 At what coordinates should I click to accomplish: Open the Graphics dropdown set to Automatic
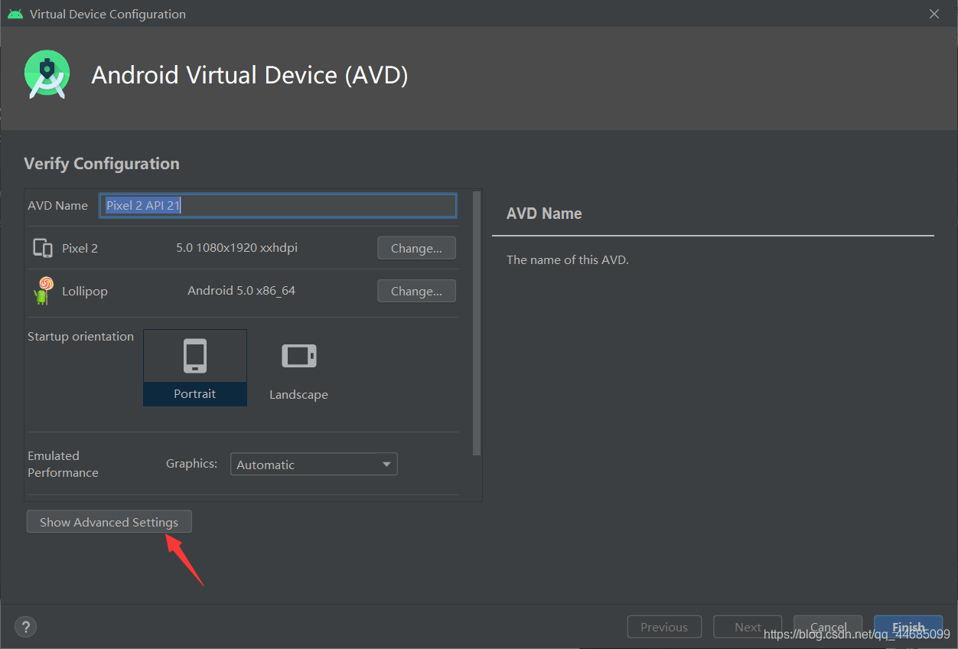314,465
